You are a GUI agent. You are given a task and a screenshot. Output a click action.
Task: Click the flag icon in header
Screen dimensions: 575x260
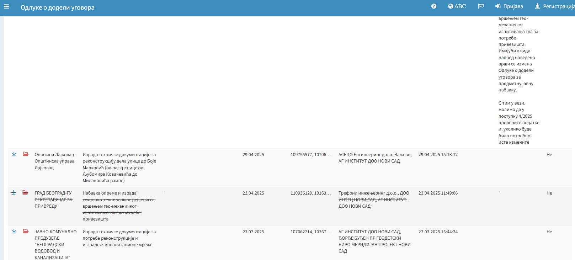(481, 6)
